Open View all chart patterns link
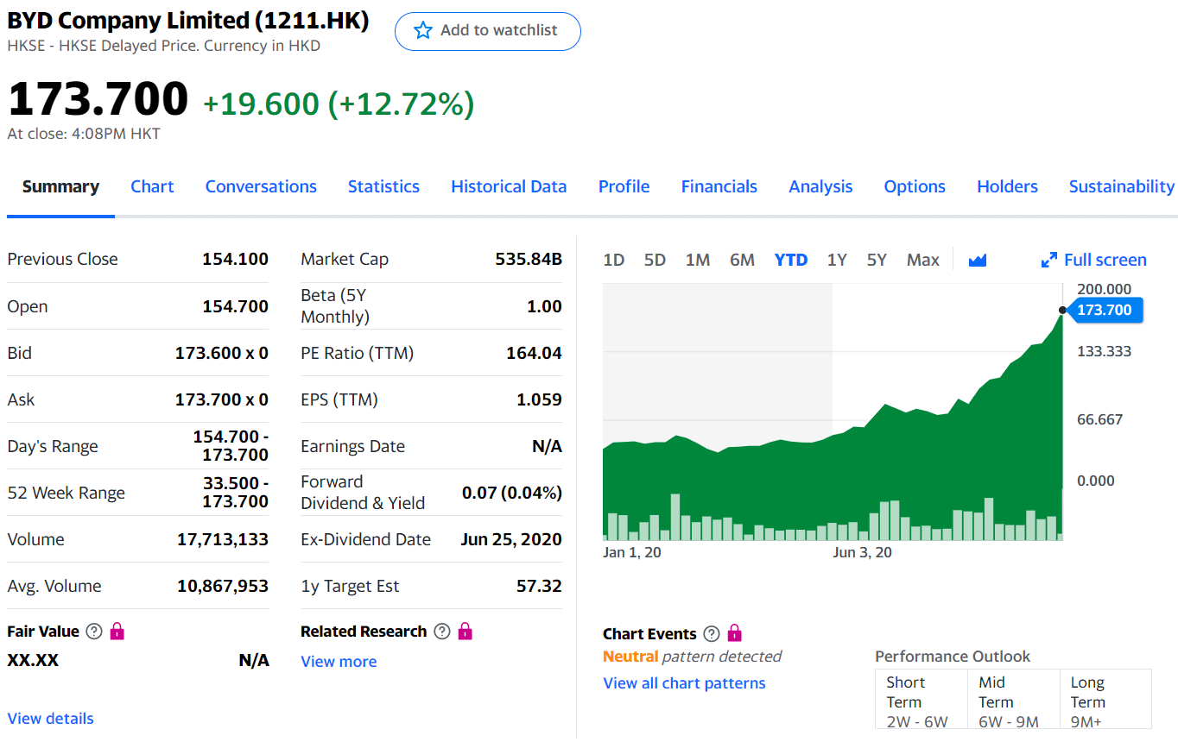Screen dimensions: 1178x742 coord(684,683)
